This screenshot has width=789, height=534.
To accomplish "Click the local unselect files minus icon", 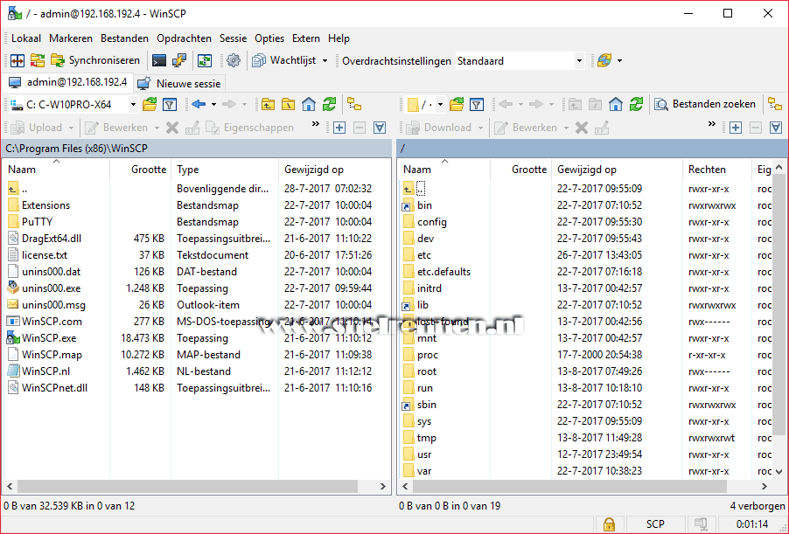I will 360,128.
